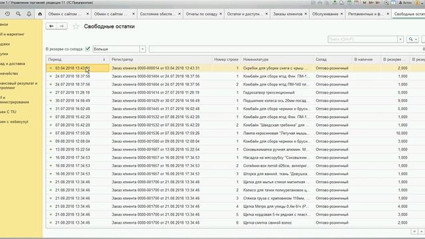
Task: Click the printer icon in title bar
Action: (x=320, y=3)
